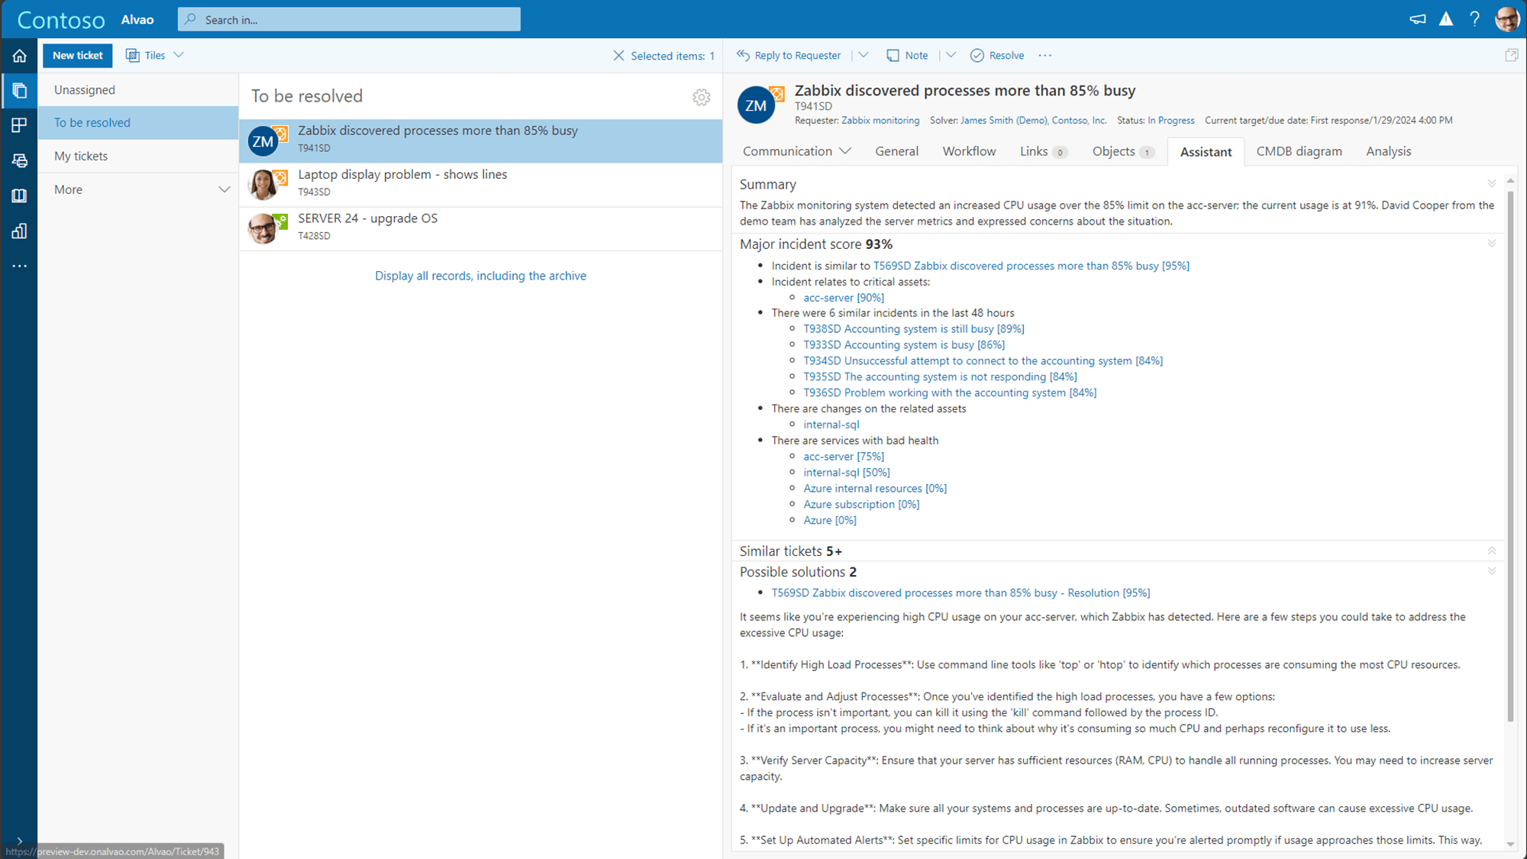The height and width of the screenshot is (859, 1527).
Task: Open the analytics/reports sidebar icon
Action: click(x=19, y=230)
